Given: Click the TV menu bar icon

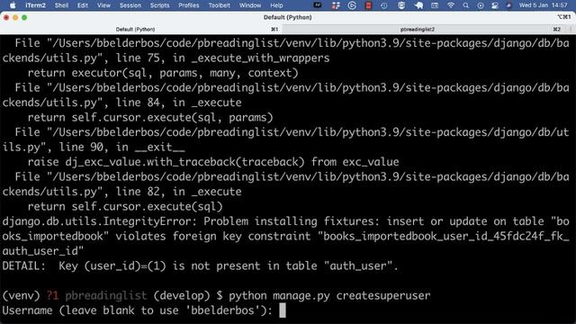Looking at the screenshot, I should [x=318, y=5].
